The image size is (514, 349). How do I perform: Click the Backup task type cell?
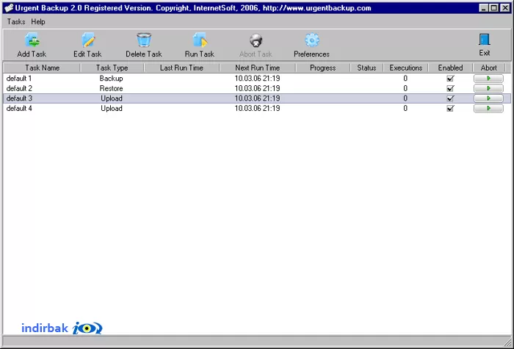point(112,79)
